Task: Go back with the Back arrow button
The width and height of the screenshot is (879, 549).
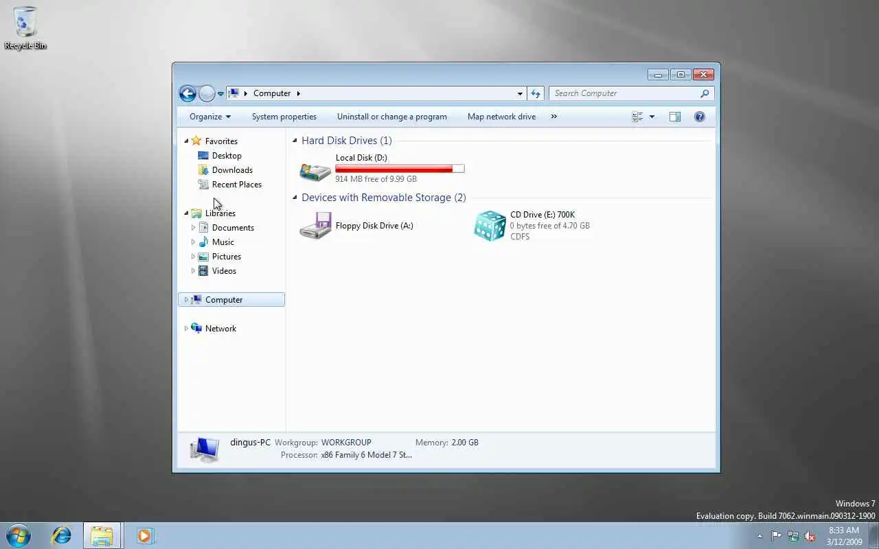Action: tap(187, 93)
